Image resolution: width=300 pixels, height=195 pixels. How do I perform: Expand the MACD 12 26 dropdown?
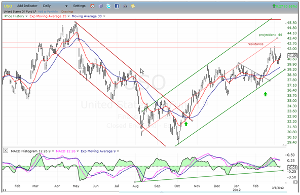click(x=78, y=151)
